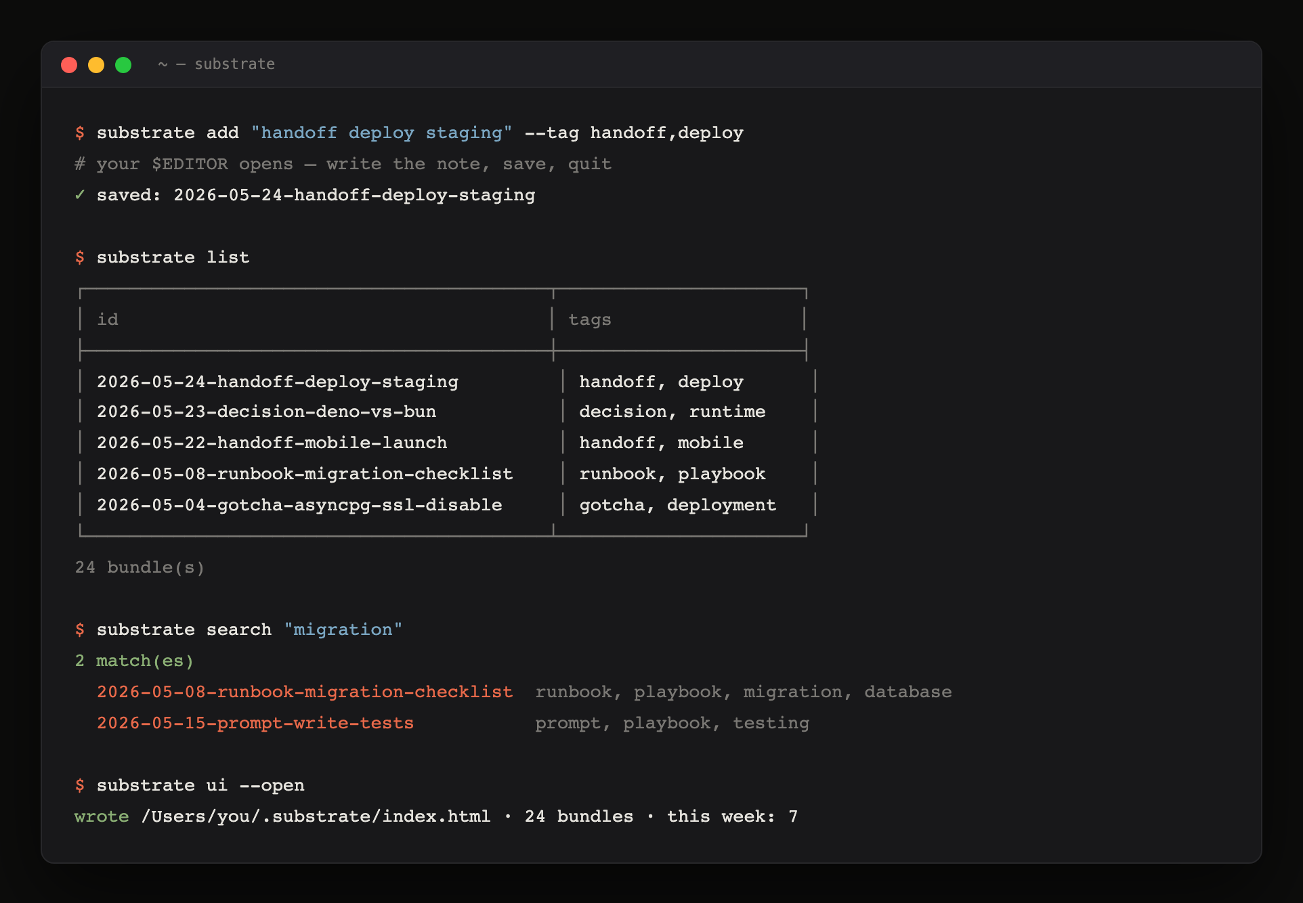Click the "migration" search query string
The image size is (1303, 903).
point(343,630)
